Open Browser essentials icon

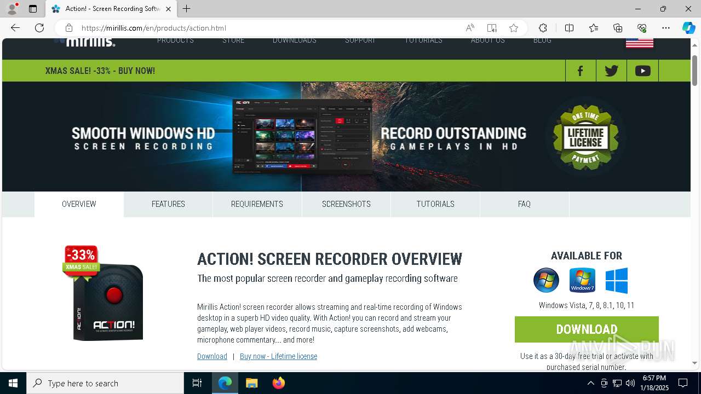click(x=642, y=28)
